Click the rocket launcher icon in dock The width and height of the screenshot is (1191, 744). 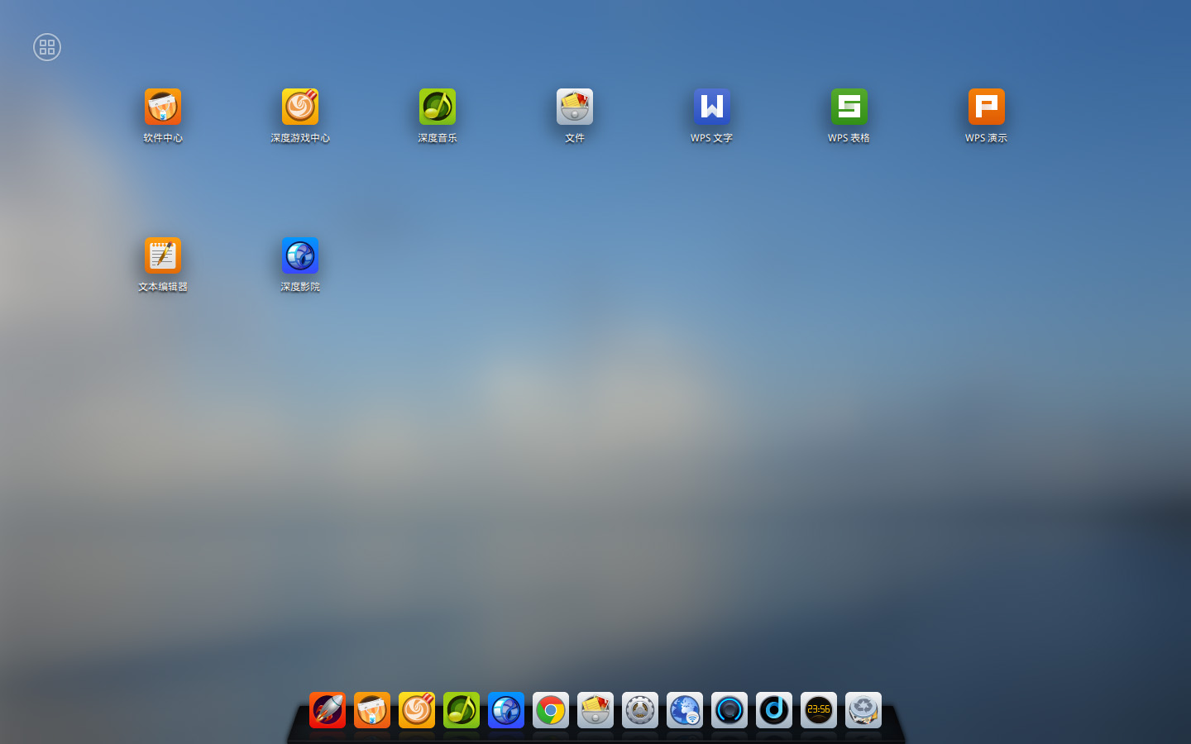328,710
